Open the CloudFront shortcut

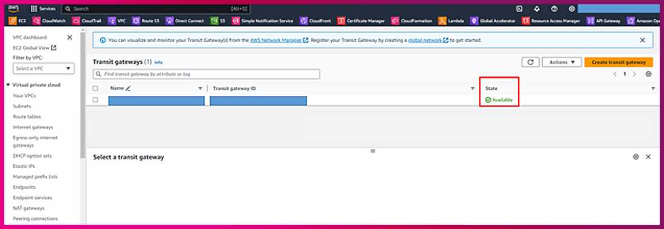tap(316, 20)
